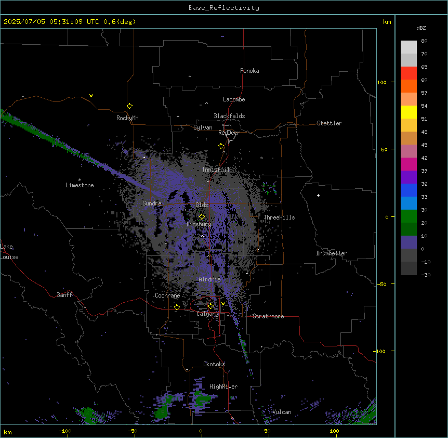The height and width of the screenshot is (438, 448).
Task: Select the green 20-30 dBZ legend swatch
Action: pos(409,216)
